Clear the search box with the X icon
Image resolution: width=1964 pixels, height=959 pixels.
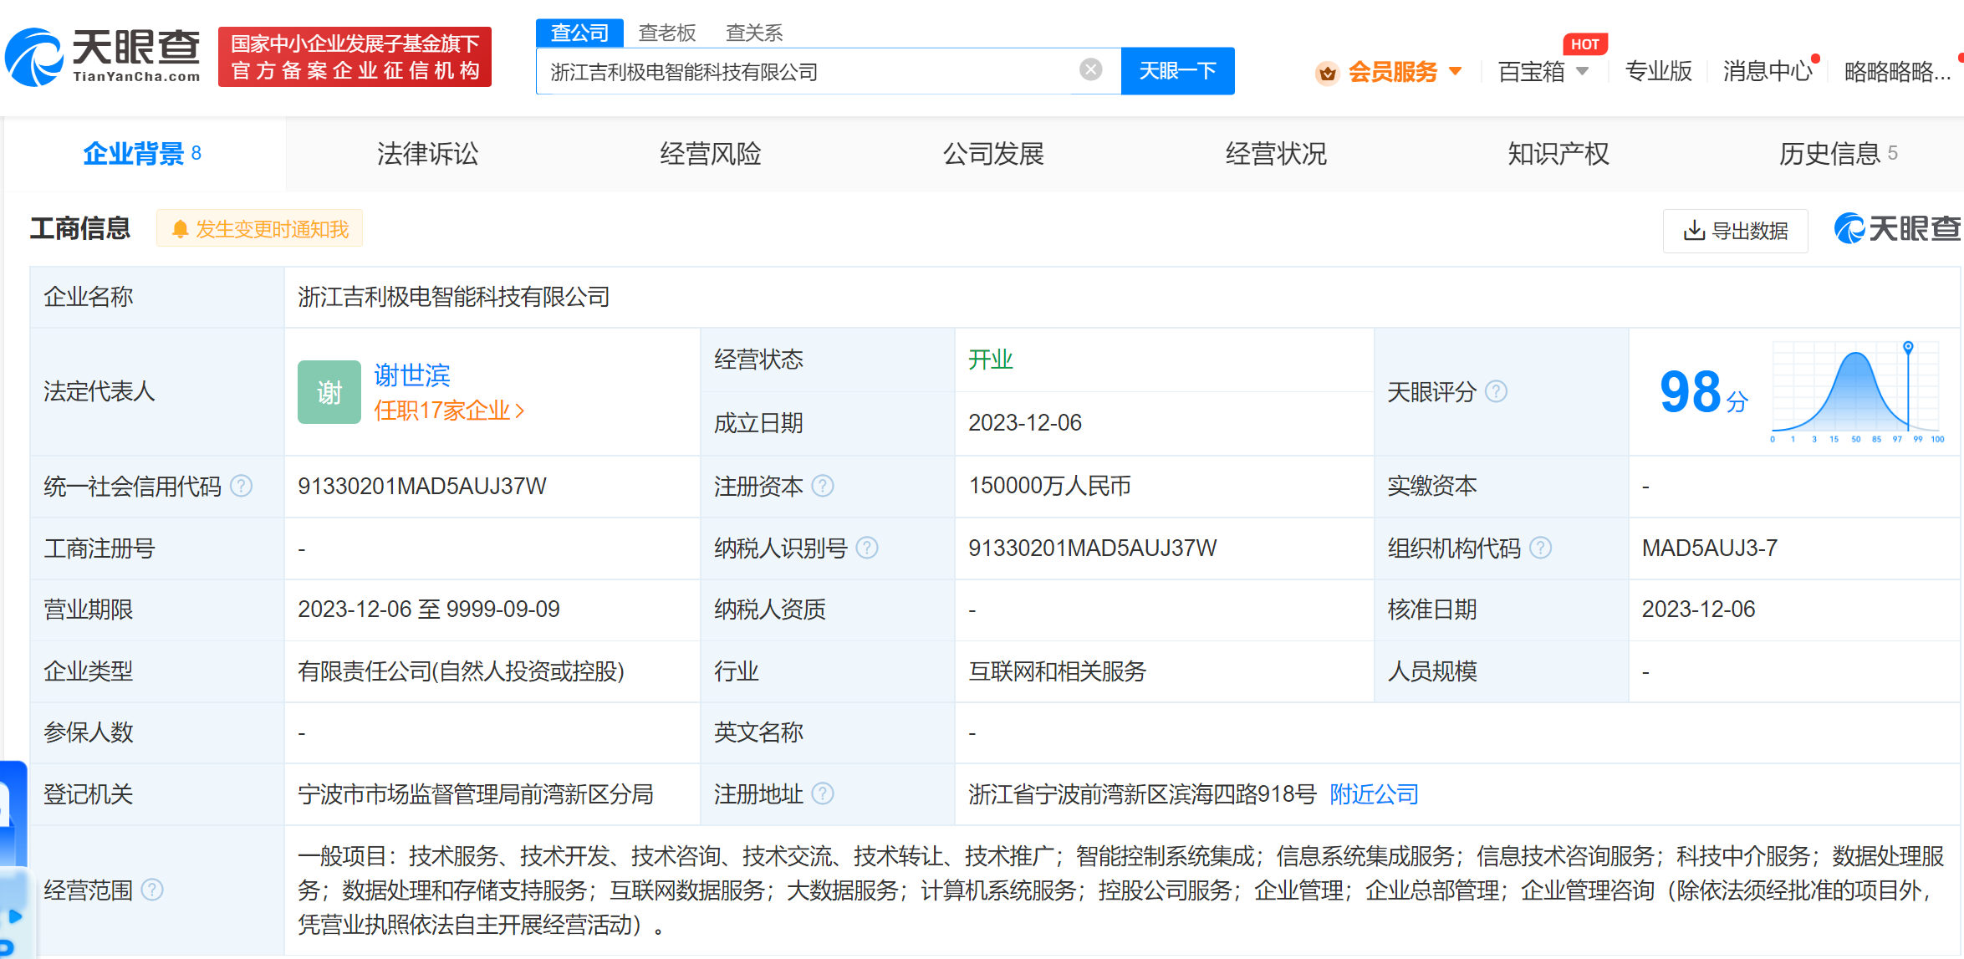point(1090,69)
